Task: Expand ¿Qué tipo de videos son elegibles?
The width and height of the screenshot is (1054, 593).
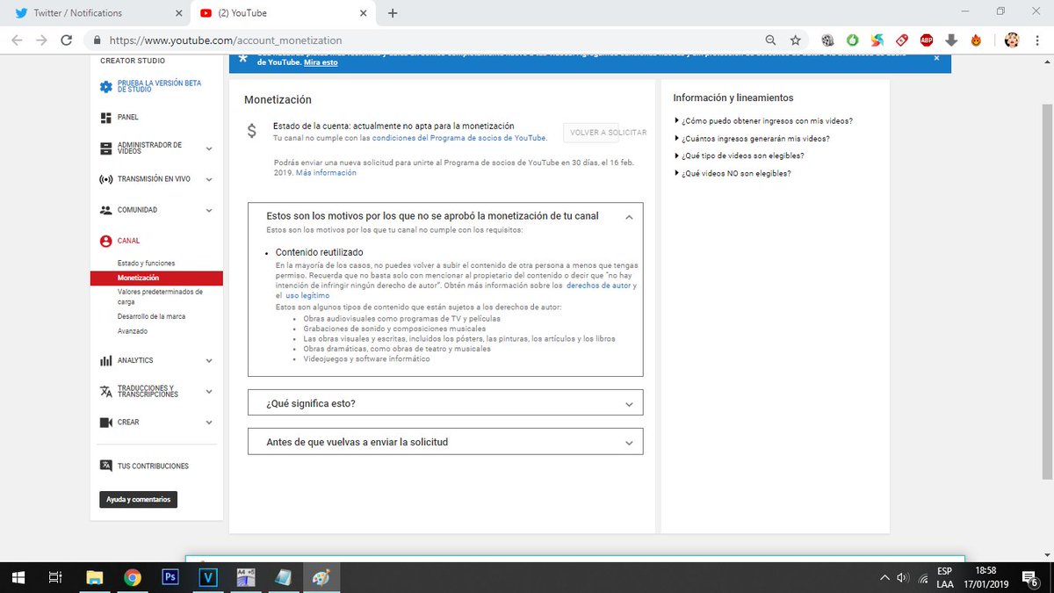Action: 739,155
